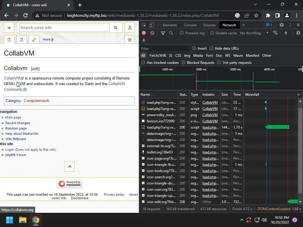Open DevTools settings gear
The width and height of the screenshot is (303, 227).
282,25
